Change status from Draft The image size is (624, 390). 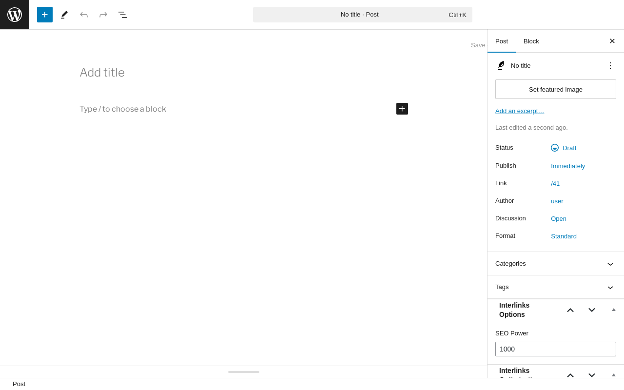tap(564, 148)
